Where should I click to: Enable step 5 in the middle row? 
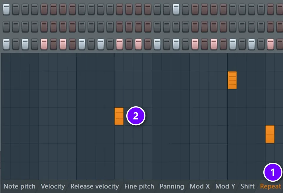tap(44, 27)
